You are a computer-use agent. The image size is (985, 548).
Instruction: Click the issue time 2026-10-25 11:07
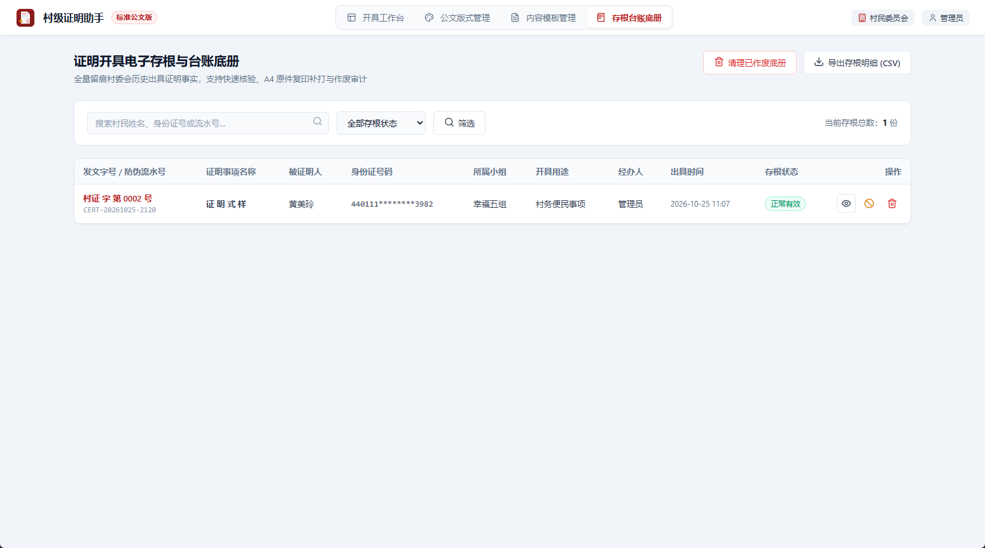(x=700, y=204)
